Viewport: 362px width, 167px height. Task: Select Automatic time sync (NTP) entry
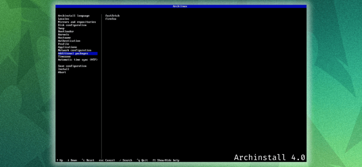pyautogui.click(x=78, y=60)
